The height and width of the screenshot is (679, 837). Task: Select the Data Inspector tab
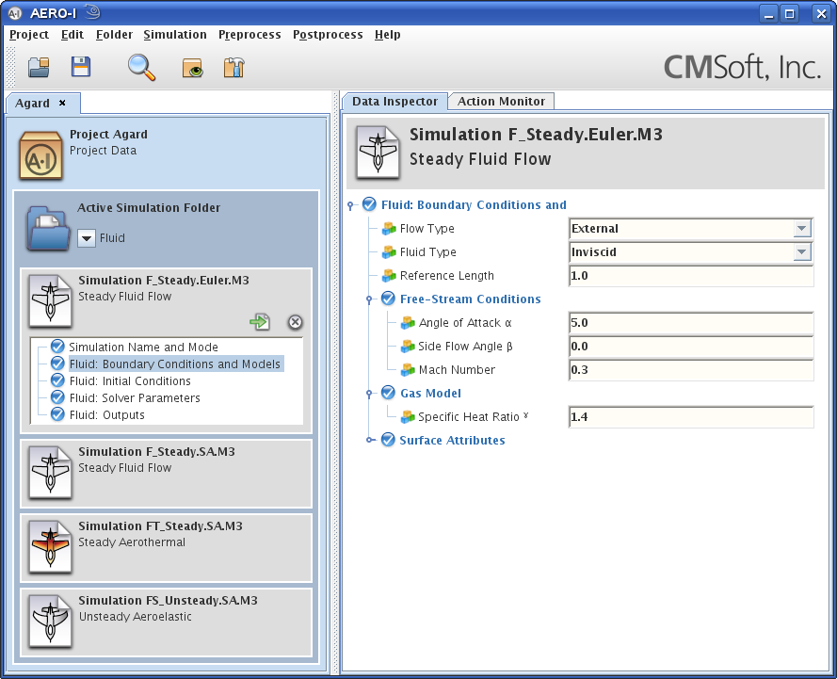tap(395, 101)
